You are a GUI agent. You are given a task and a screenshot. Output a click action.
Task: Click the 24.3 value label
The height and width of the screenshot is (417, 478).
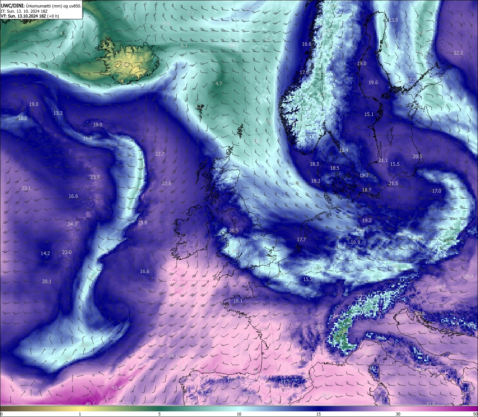point(72,224)
